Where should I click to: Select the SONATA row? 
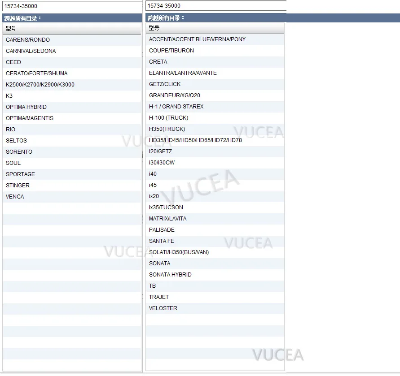(x=215, y=264)
